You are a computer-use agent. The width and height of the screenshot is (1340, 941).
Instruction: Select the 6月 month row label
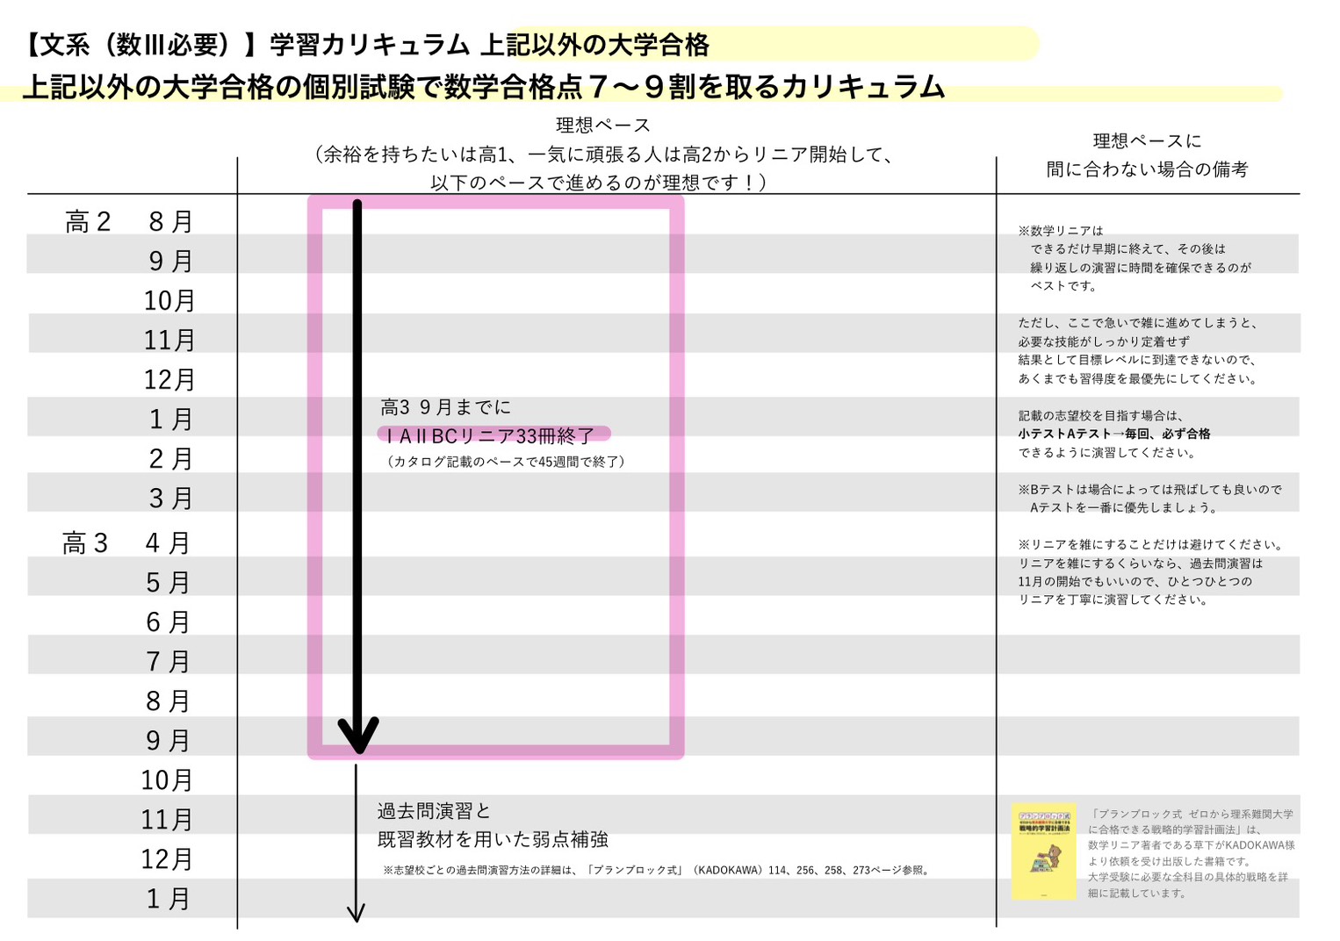tap(168, 622)
